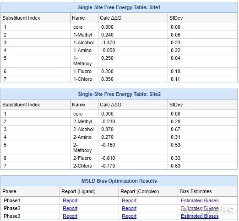
Task: Click the 0.06 StDev value
Action: [175, 35]
